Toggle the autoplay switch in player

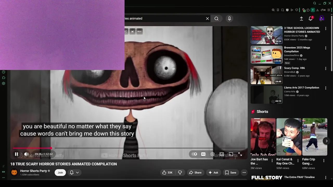194,154
